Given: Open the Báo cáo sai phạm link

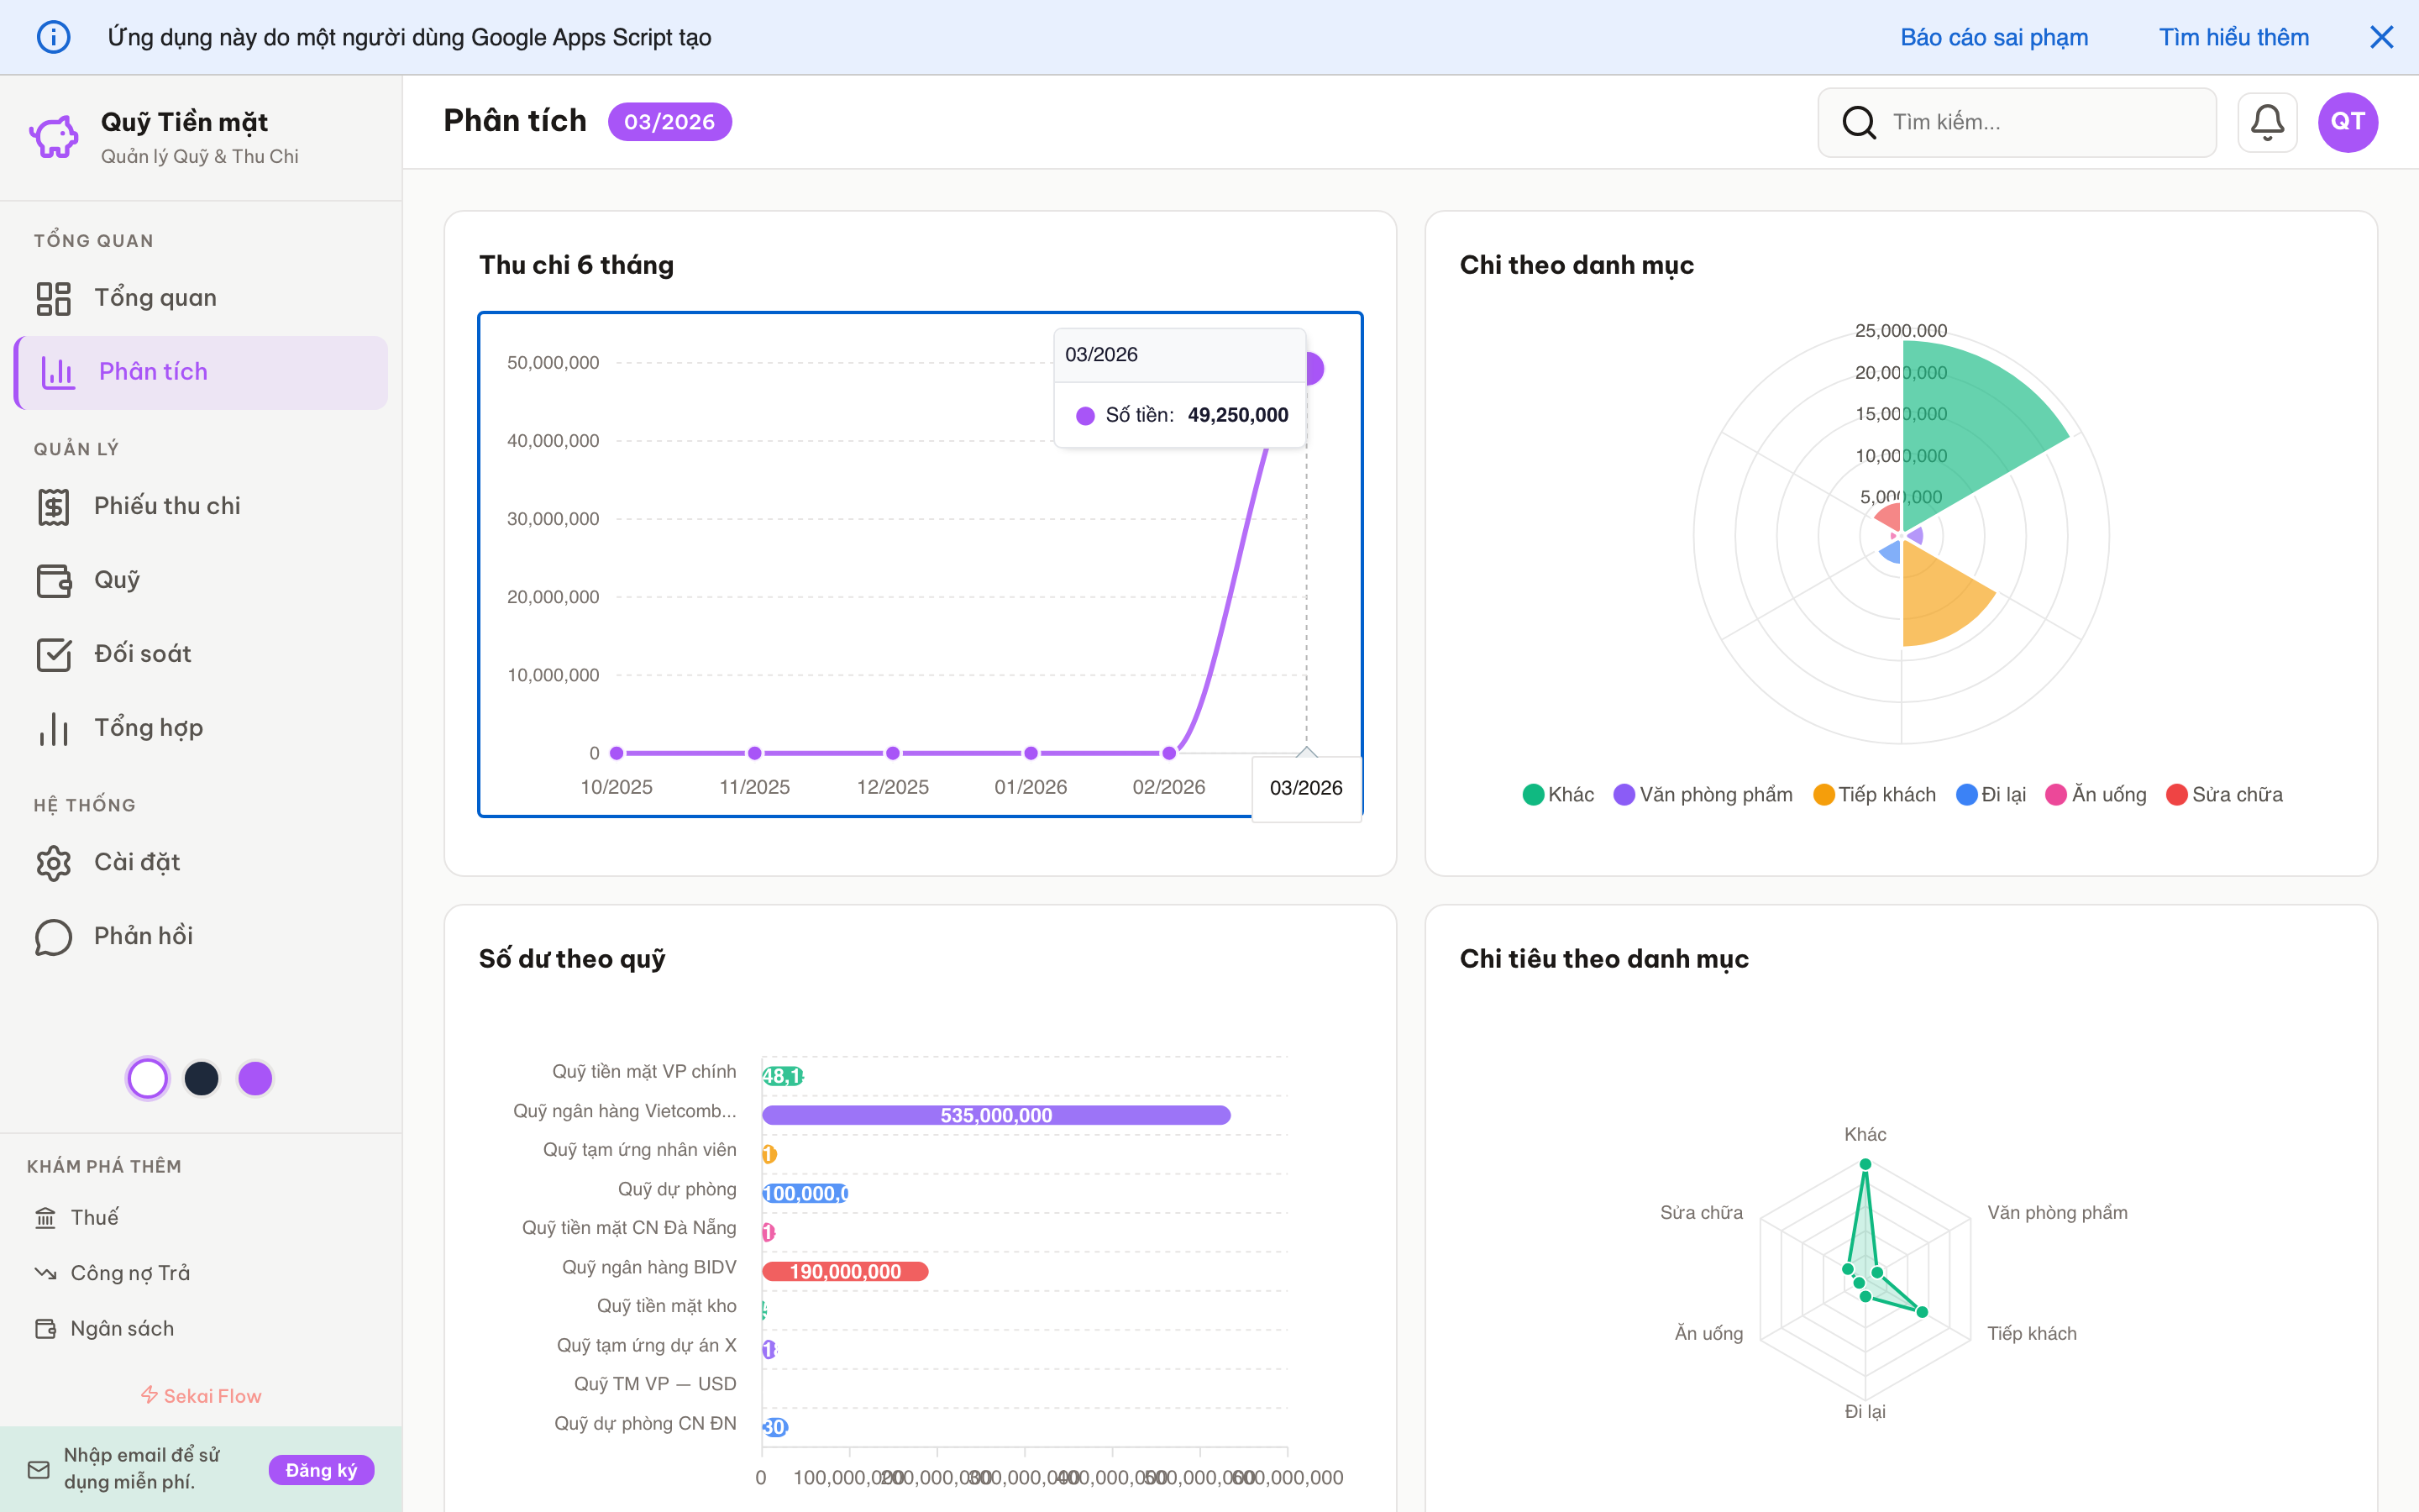Looking at the screenshot, I should pos(1993,37).
